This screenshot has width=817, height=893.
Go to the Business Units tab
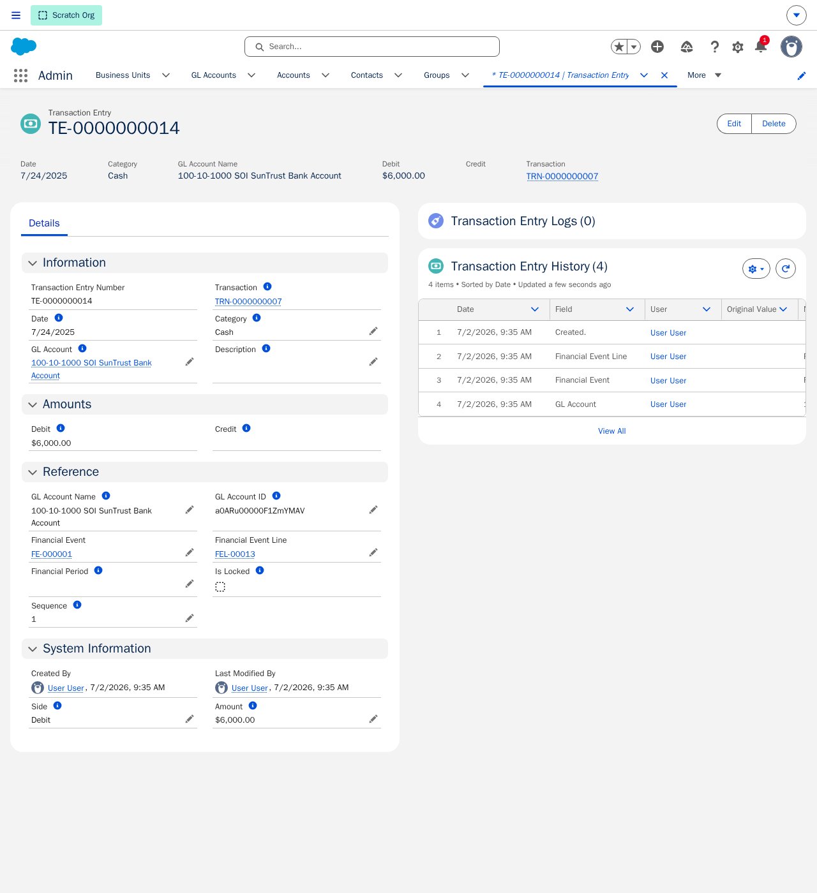click(x=123, y=75)
